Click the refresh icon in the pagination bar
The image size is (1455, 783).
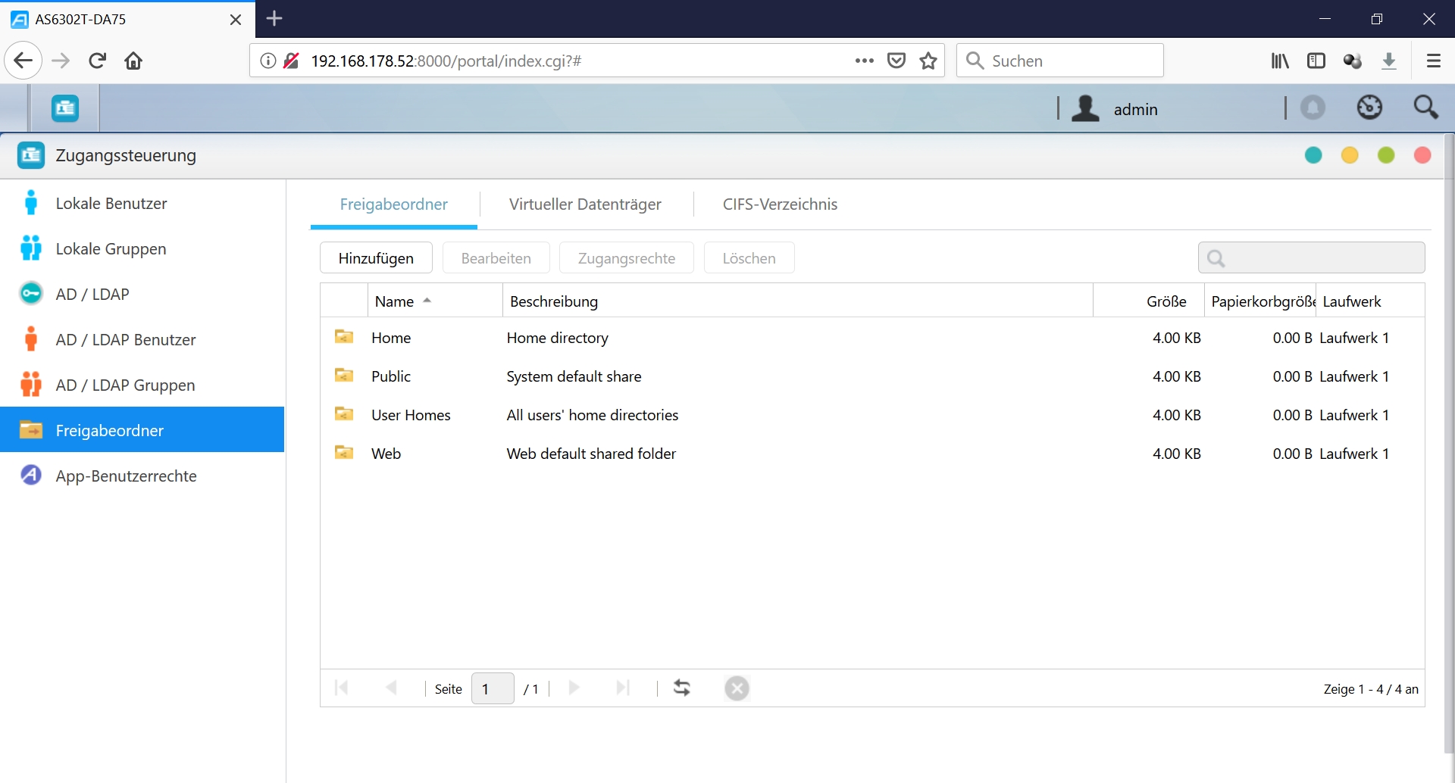pos(682,688)
